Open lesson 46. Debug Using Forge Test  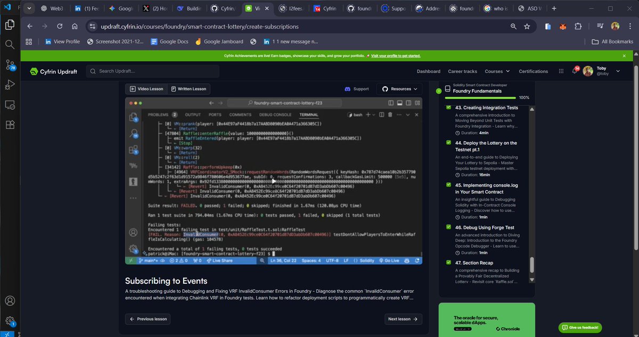485,227
